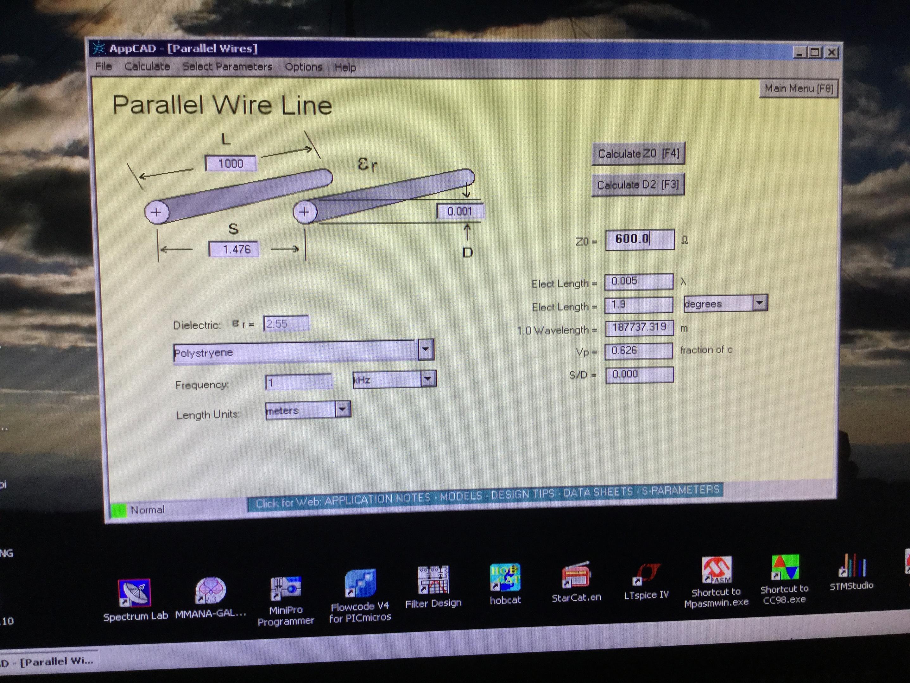Open the degrees electrical length units dropdown

(x=760, y=303)
